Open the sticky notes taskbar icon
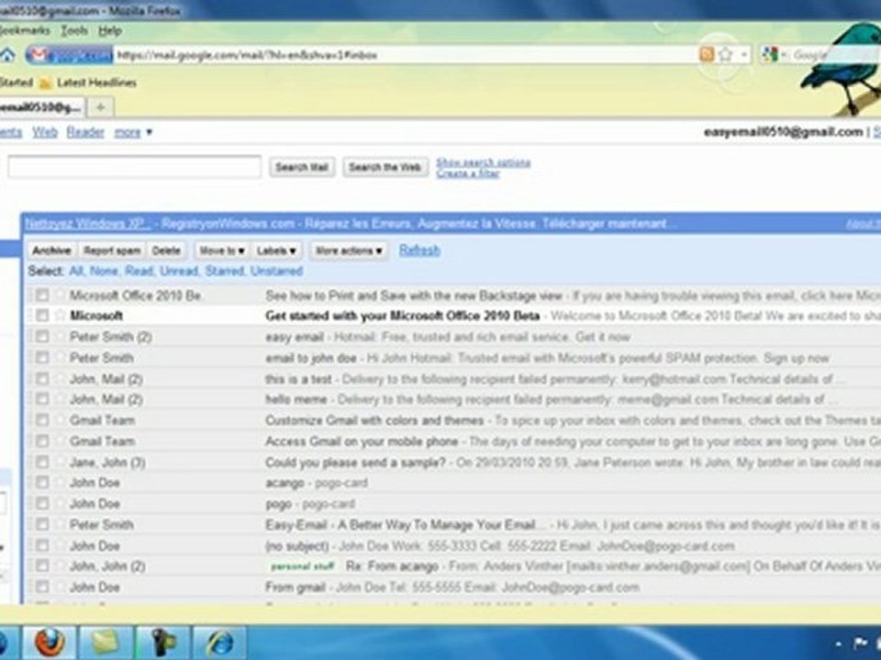The image size is (881, 660). pos(106,642)
